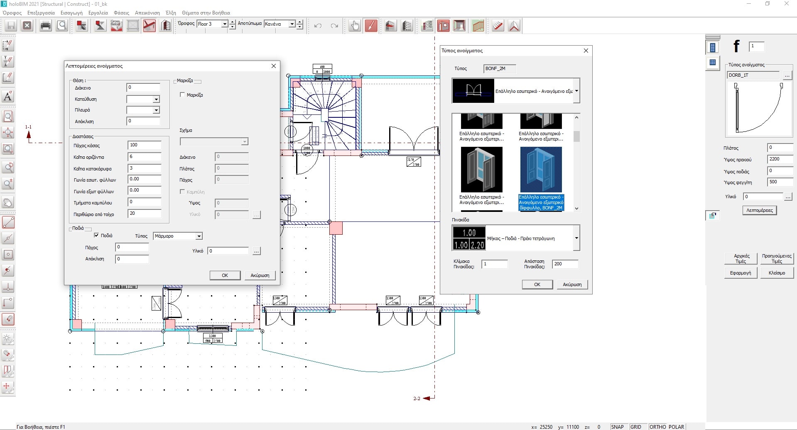Image resolution: width=797 pixels, height=430 pixels.
Task: Open the Πλευρά dropdown
Action: (156, 110)
